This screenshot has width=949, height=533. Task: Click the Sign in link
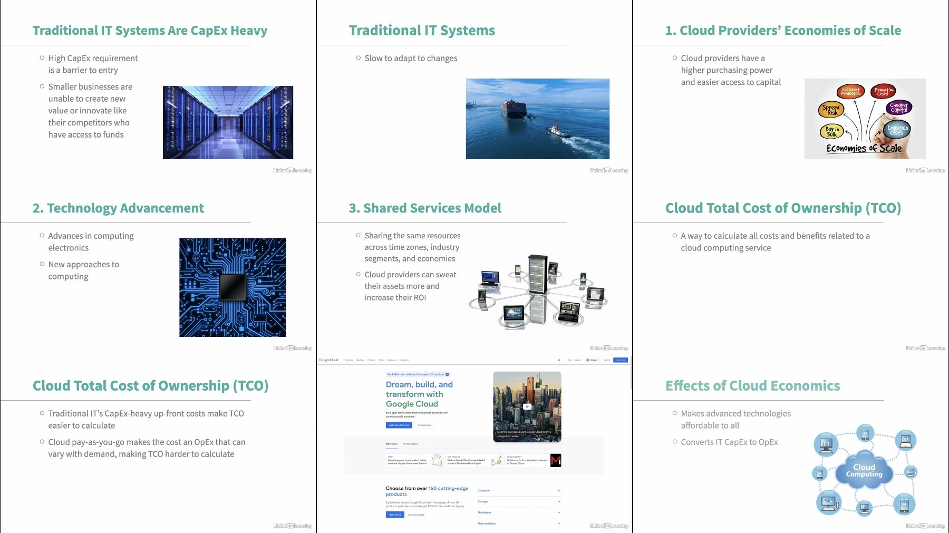[607, 360]
